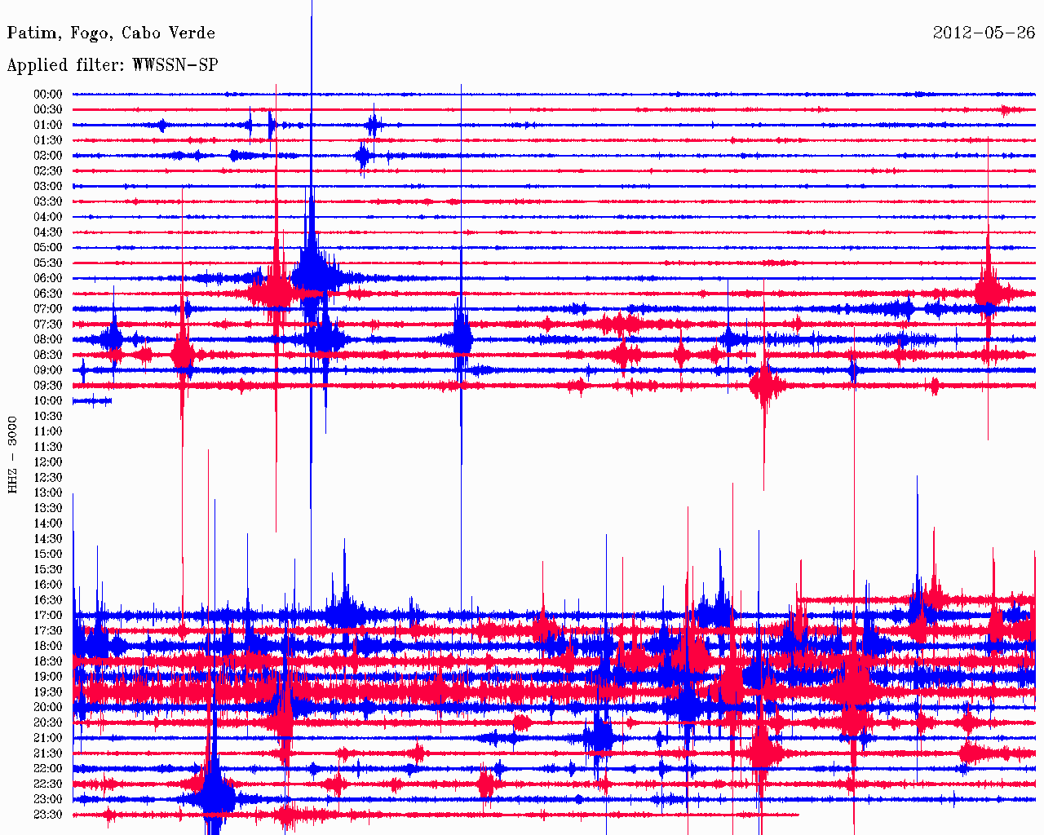Image resolution: width=1044 pixels, height=835 pixels.
Task: Select the 13:30 time label
Action: pos(48,508)
